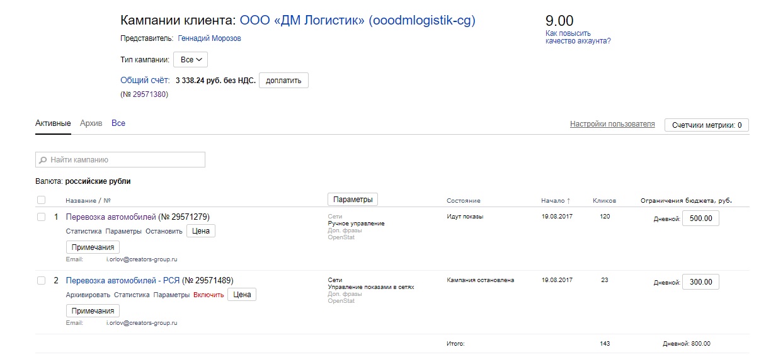Click the red Включить link
The height and width of the screenshot is (357, 783).
(209, 295)
